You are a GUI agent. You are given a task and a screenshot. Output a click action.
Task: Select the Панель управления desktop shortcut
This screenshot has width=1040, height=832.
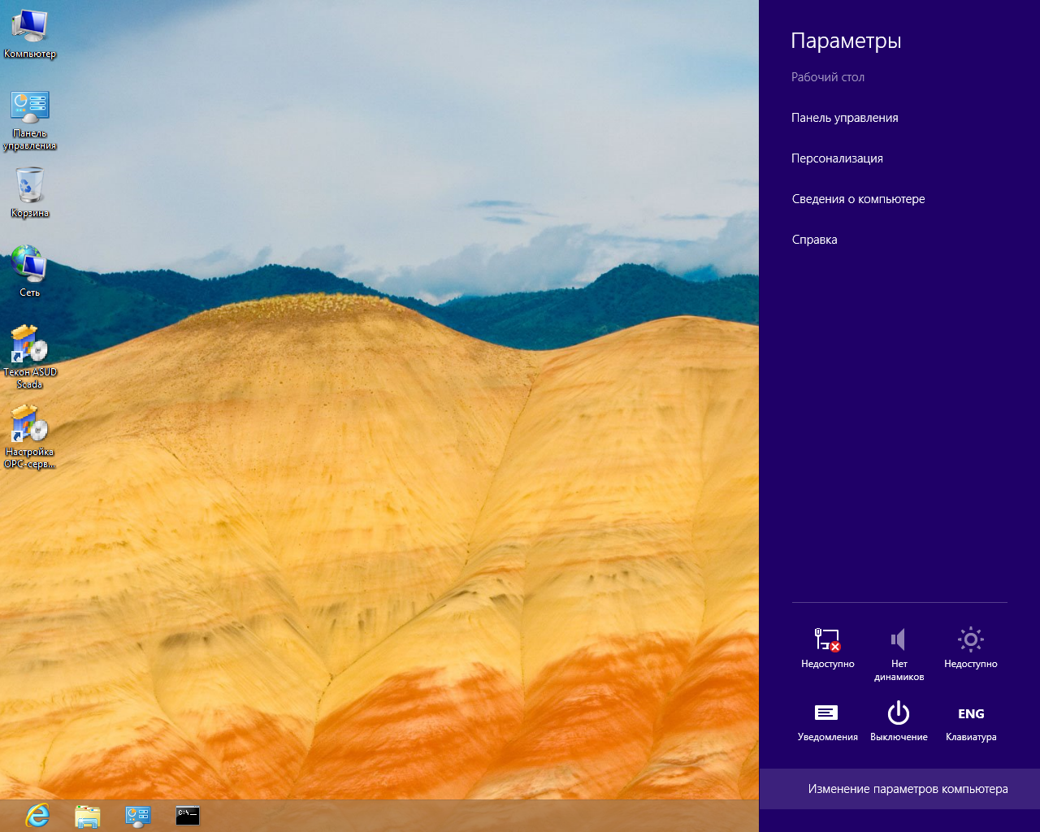point(30,110)
